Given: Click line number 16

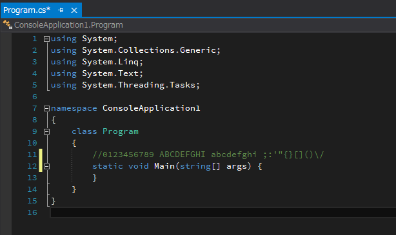Looking at the screenshot, I should tap(32, 212).
